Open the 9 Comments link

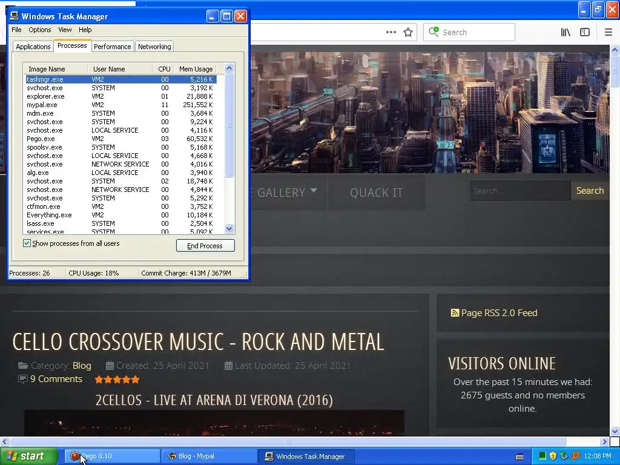[56, 379]
